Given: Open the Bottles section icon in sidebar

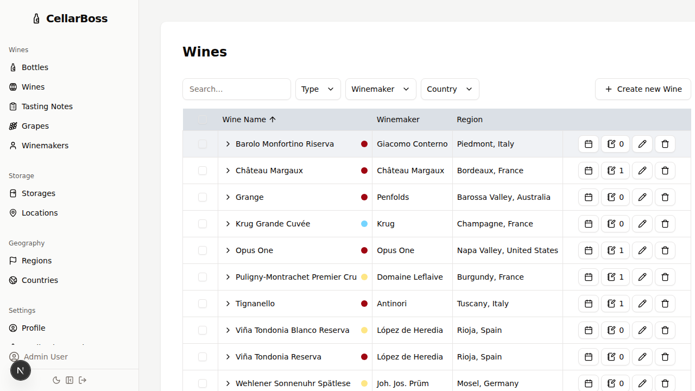Looking at the screenshot, I should click(13, 67).
